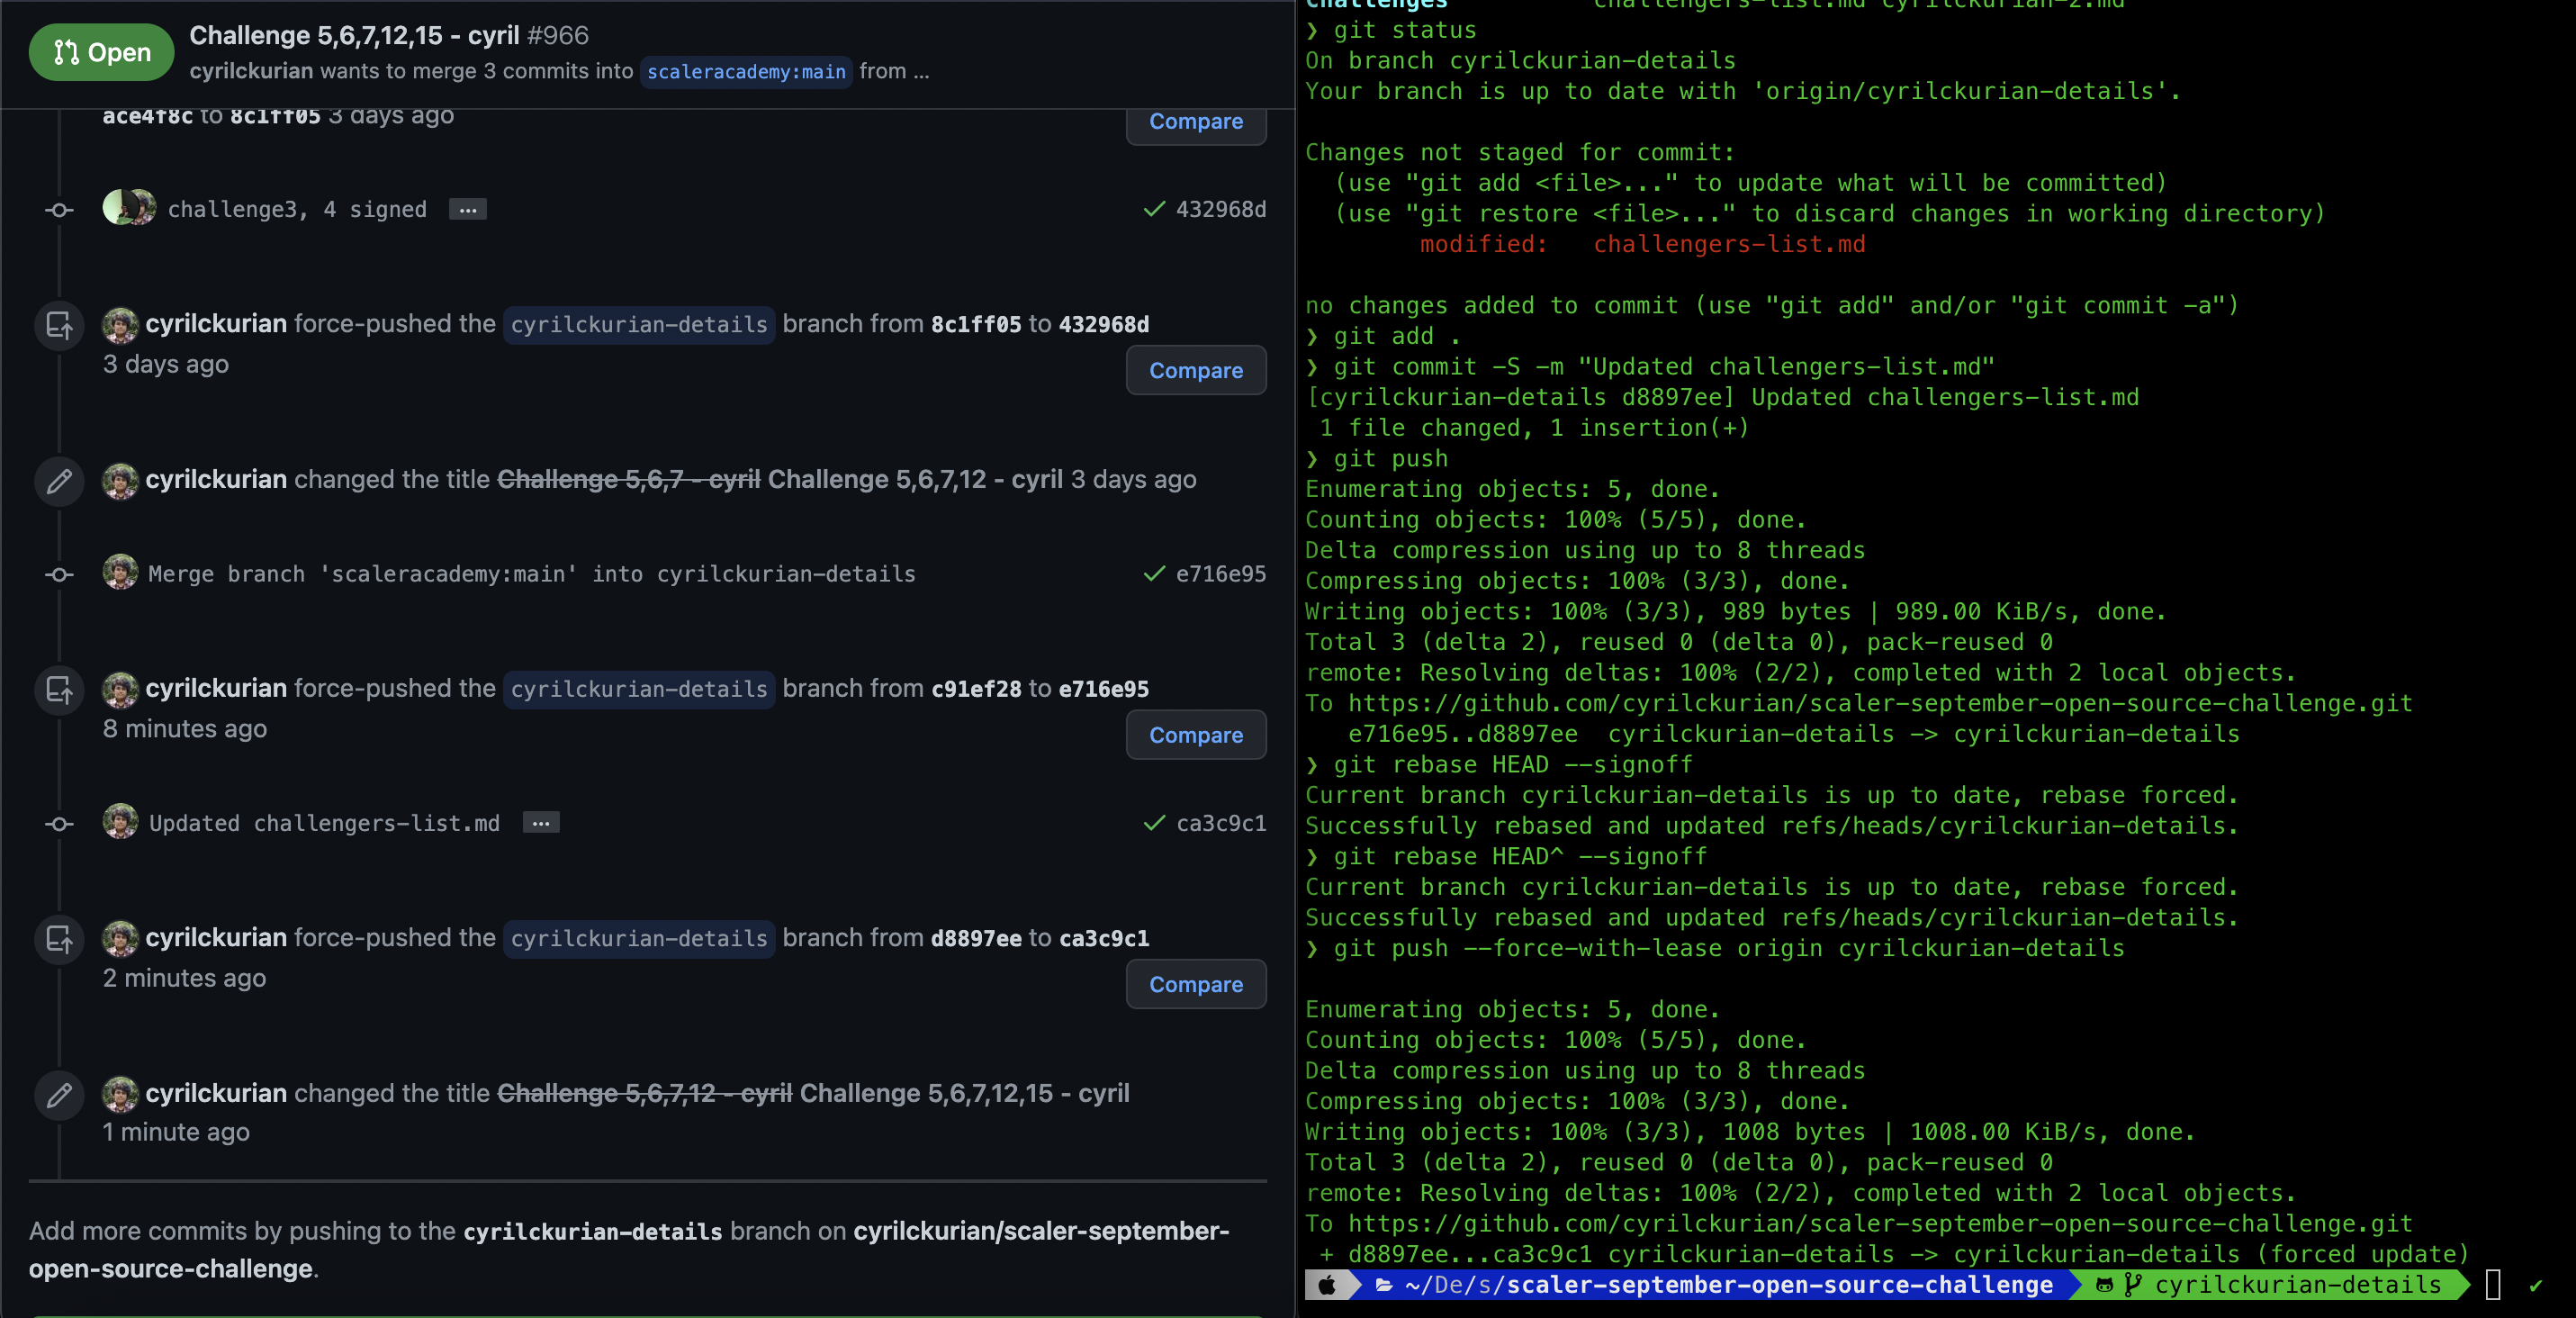
Task: Open pull request title Challenge 5,6,7,12,15 - cyril
Action: point(355,34)
